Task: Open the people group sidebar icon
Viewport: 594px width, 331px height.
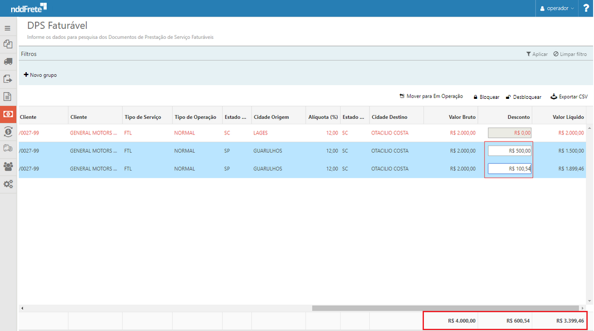Action: pos(8,166)
